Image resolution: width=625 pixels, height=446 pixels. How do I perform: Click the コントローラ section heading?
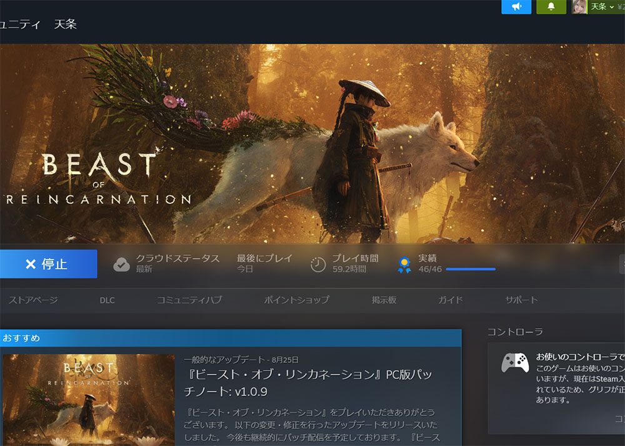point(516,332)
